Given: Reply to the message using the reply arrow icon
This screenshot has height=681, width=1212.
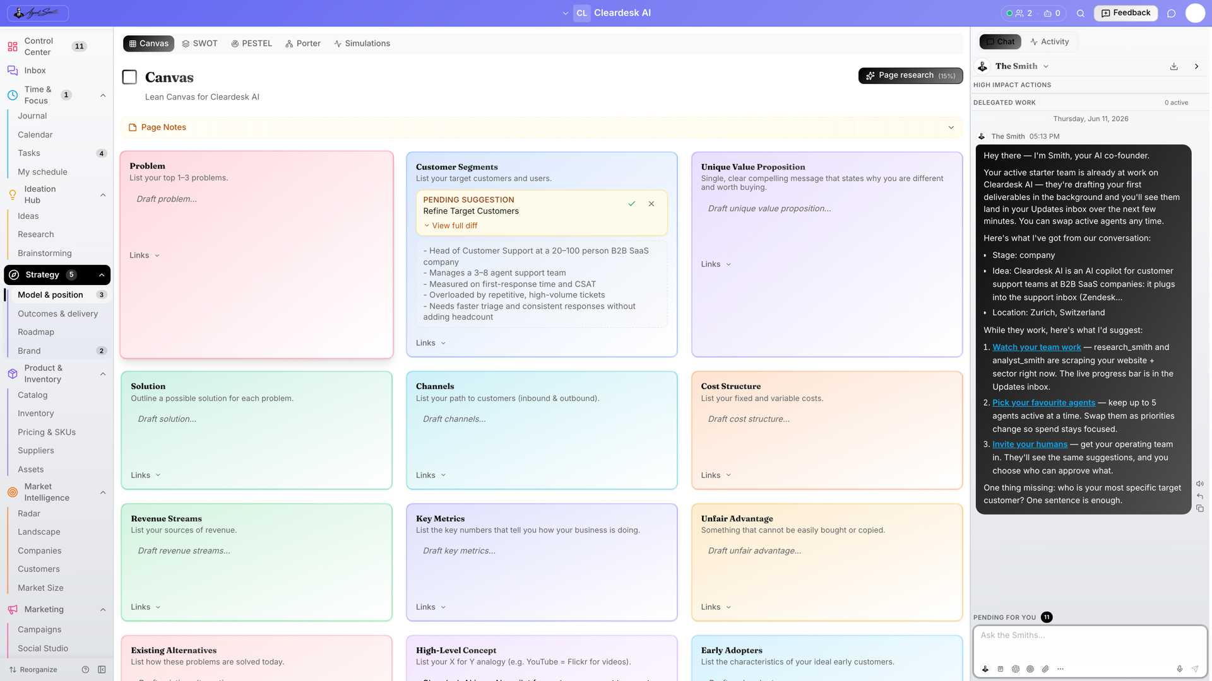Looking at the screenshot, I should (x=1200, y=496).
